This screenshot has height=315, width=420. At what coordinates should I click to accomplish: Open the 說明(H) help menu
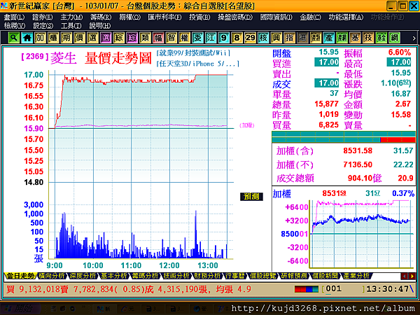[100, 26]
